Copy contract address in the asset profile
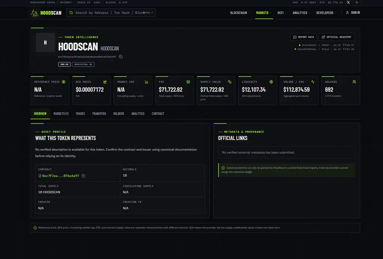Image resolution: width=383 pixels, height=259 pixels. tap(84, 176)
